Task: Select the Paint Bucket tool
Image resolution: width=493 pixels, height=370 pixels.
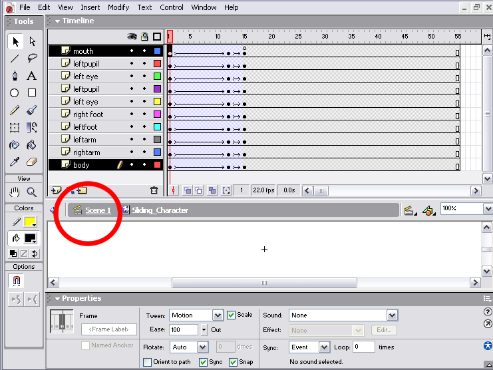Action: 31,144
